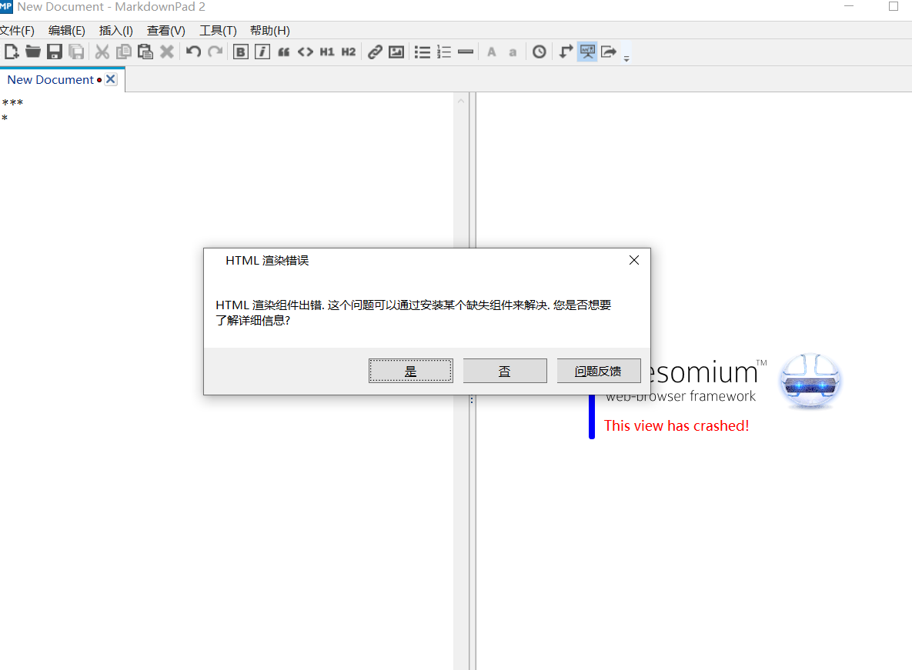912x670 pixels.
Task: Toggle italic formatting
Action: coord(262,52)
